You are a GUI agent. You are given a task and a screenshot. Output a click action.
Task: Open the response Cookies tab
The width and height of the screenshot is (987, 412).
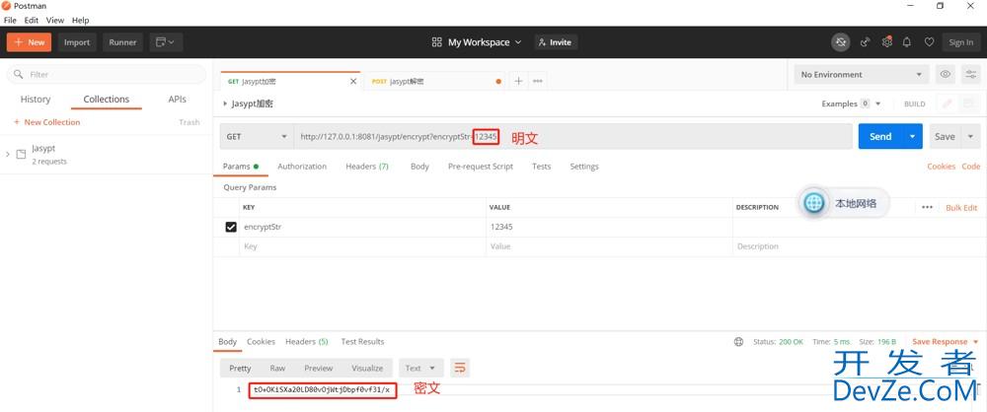(261, 342)
